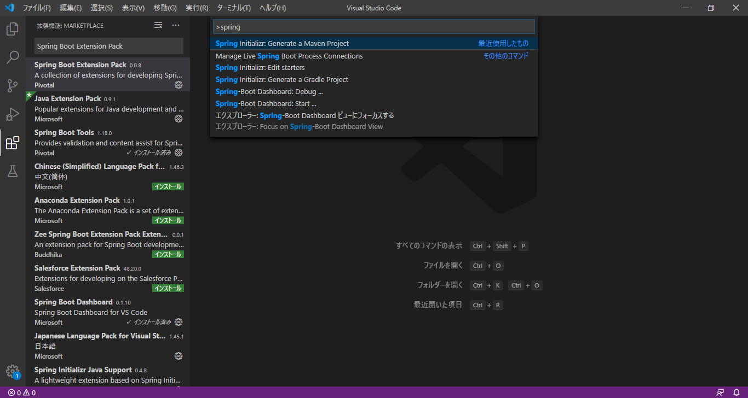The height and width of the screenshot is (398, 748).
Task: Select Focus on Spring-Boot Dashboard View command
Action: coord(373,121)
